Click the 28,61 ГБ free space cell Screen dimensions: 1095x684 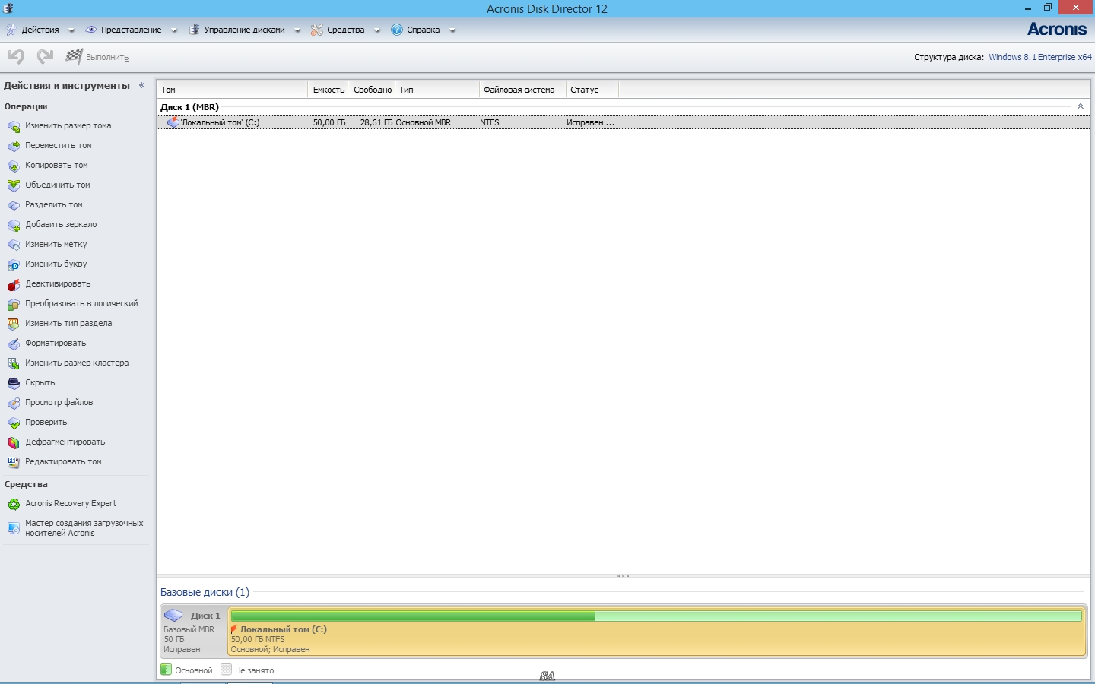(376, 122)
